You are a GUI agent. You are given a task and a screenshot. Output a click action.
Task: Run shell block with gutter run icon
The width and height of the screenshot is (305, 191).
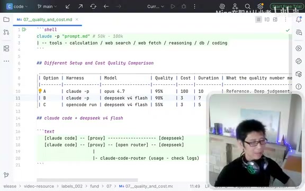point(24,30)
